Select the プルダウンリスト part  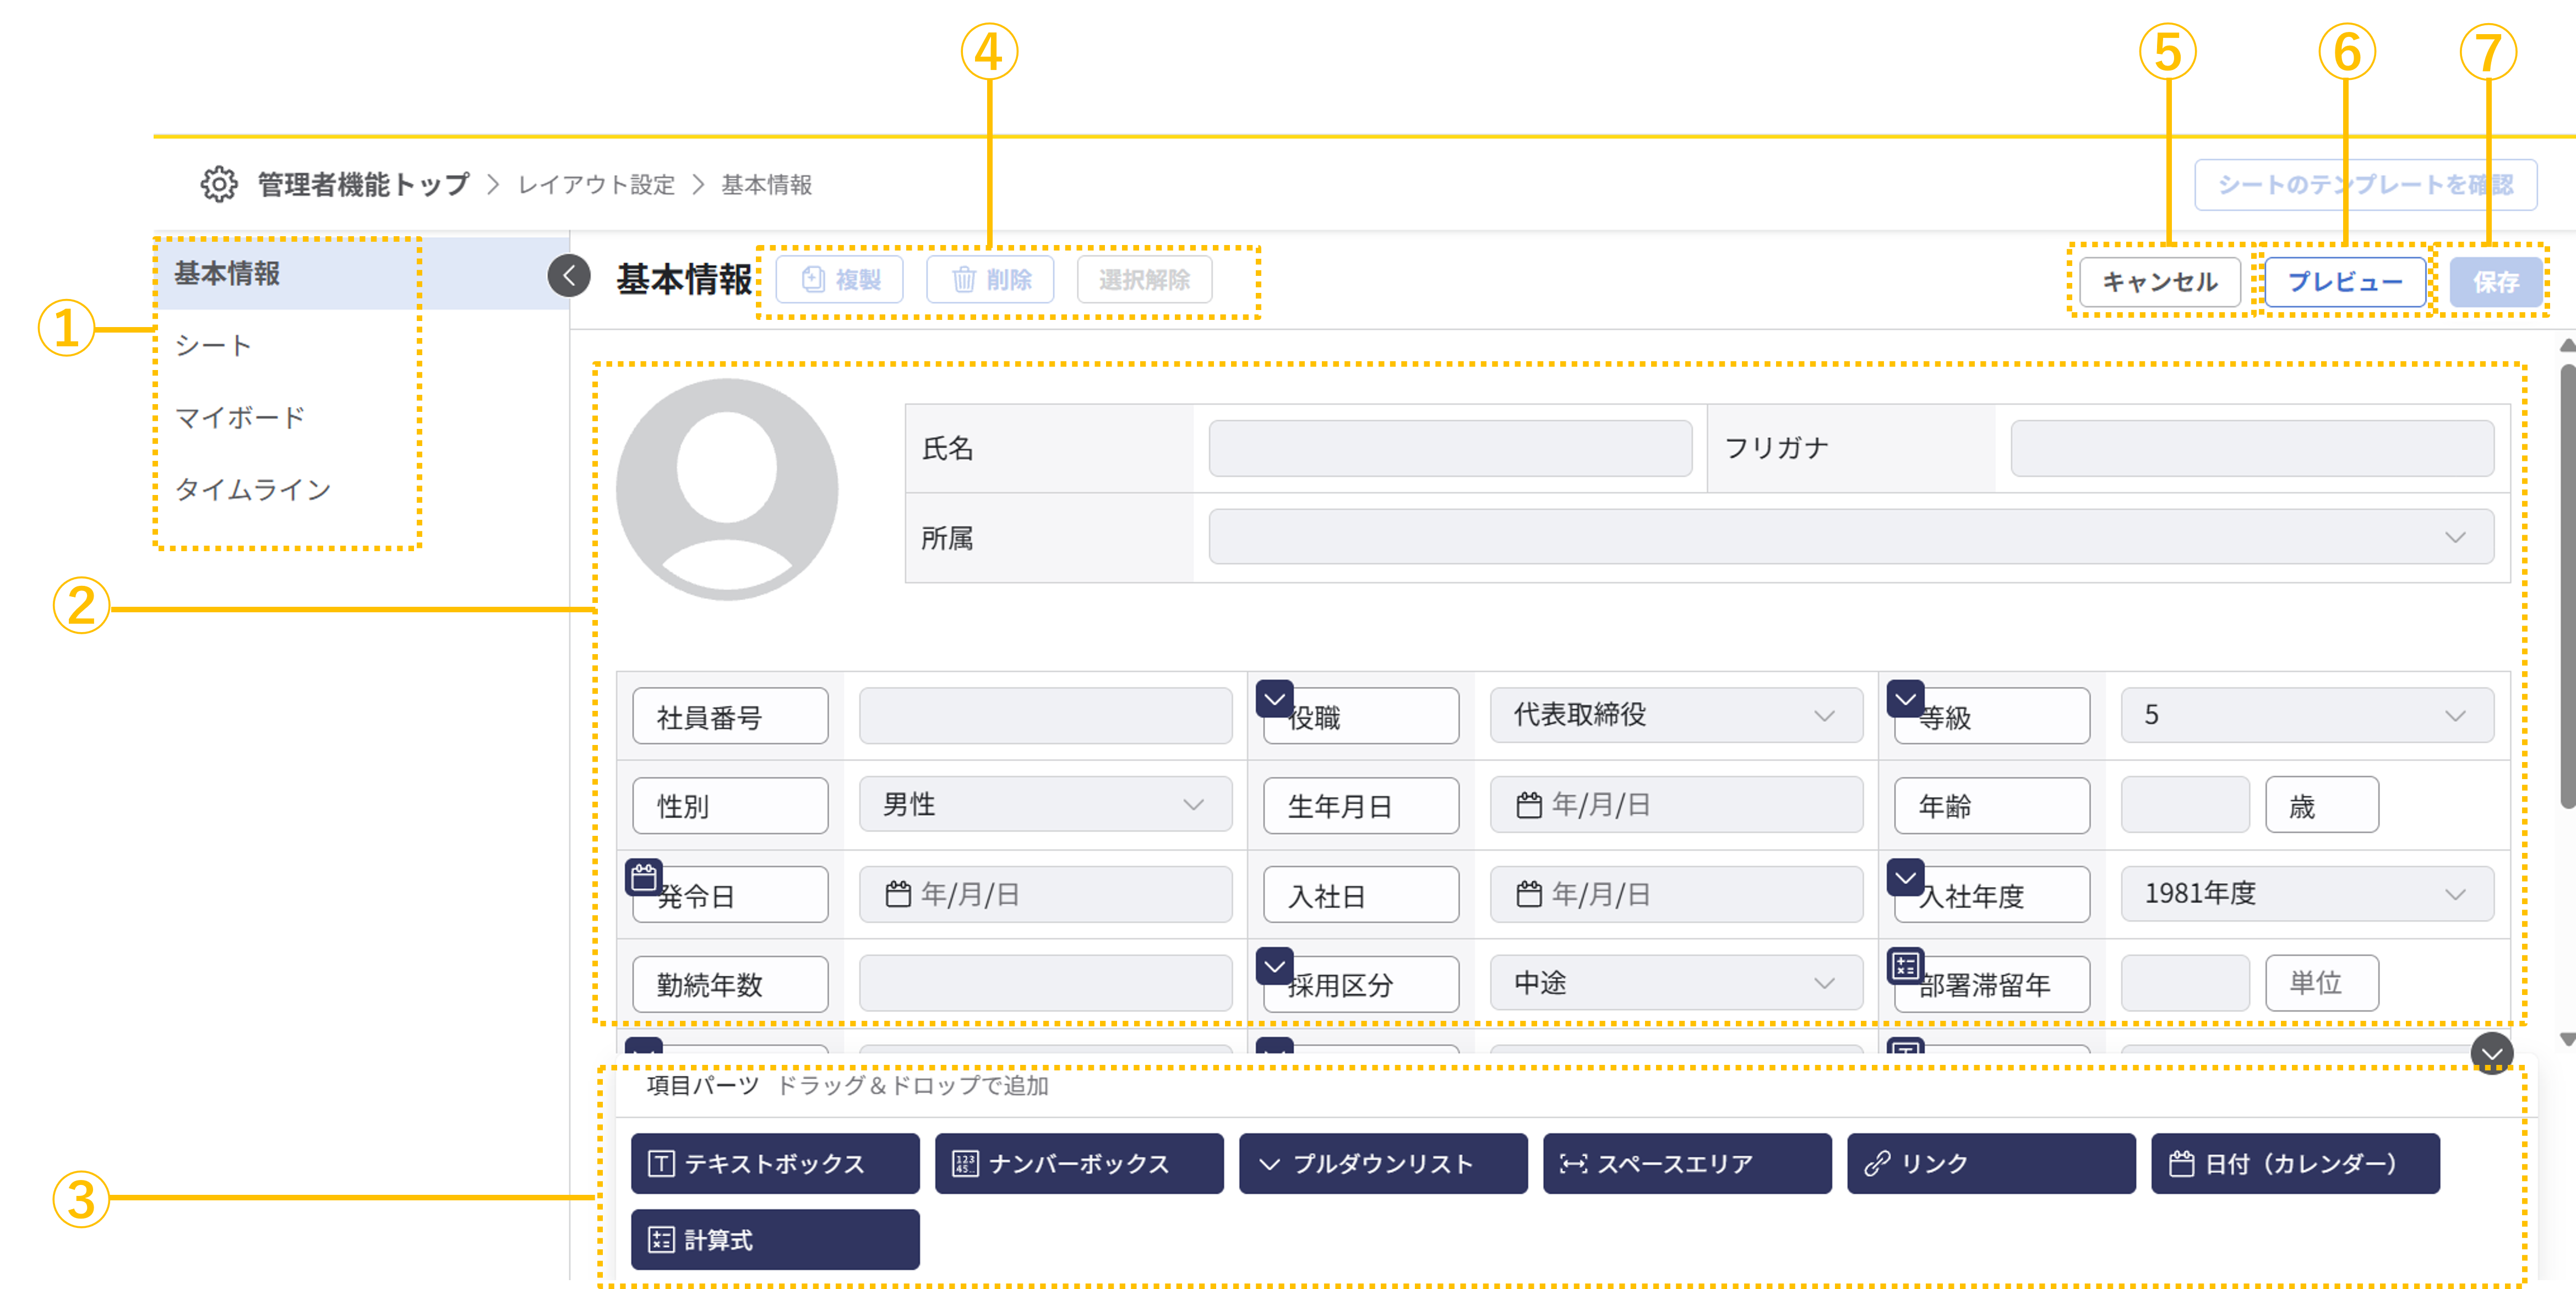pyautogui.click(x=1383, y=1163)
